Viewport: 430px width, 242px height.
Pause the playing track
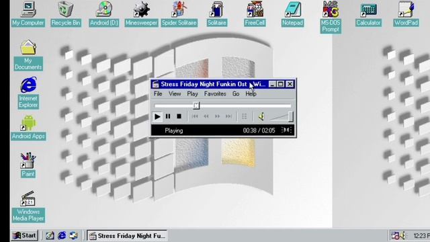168,116
